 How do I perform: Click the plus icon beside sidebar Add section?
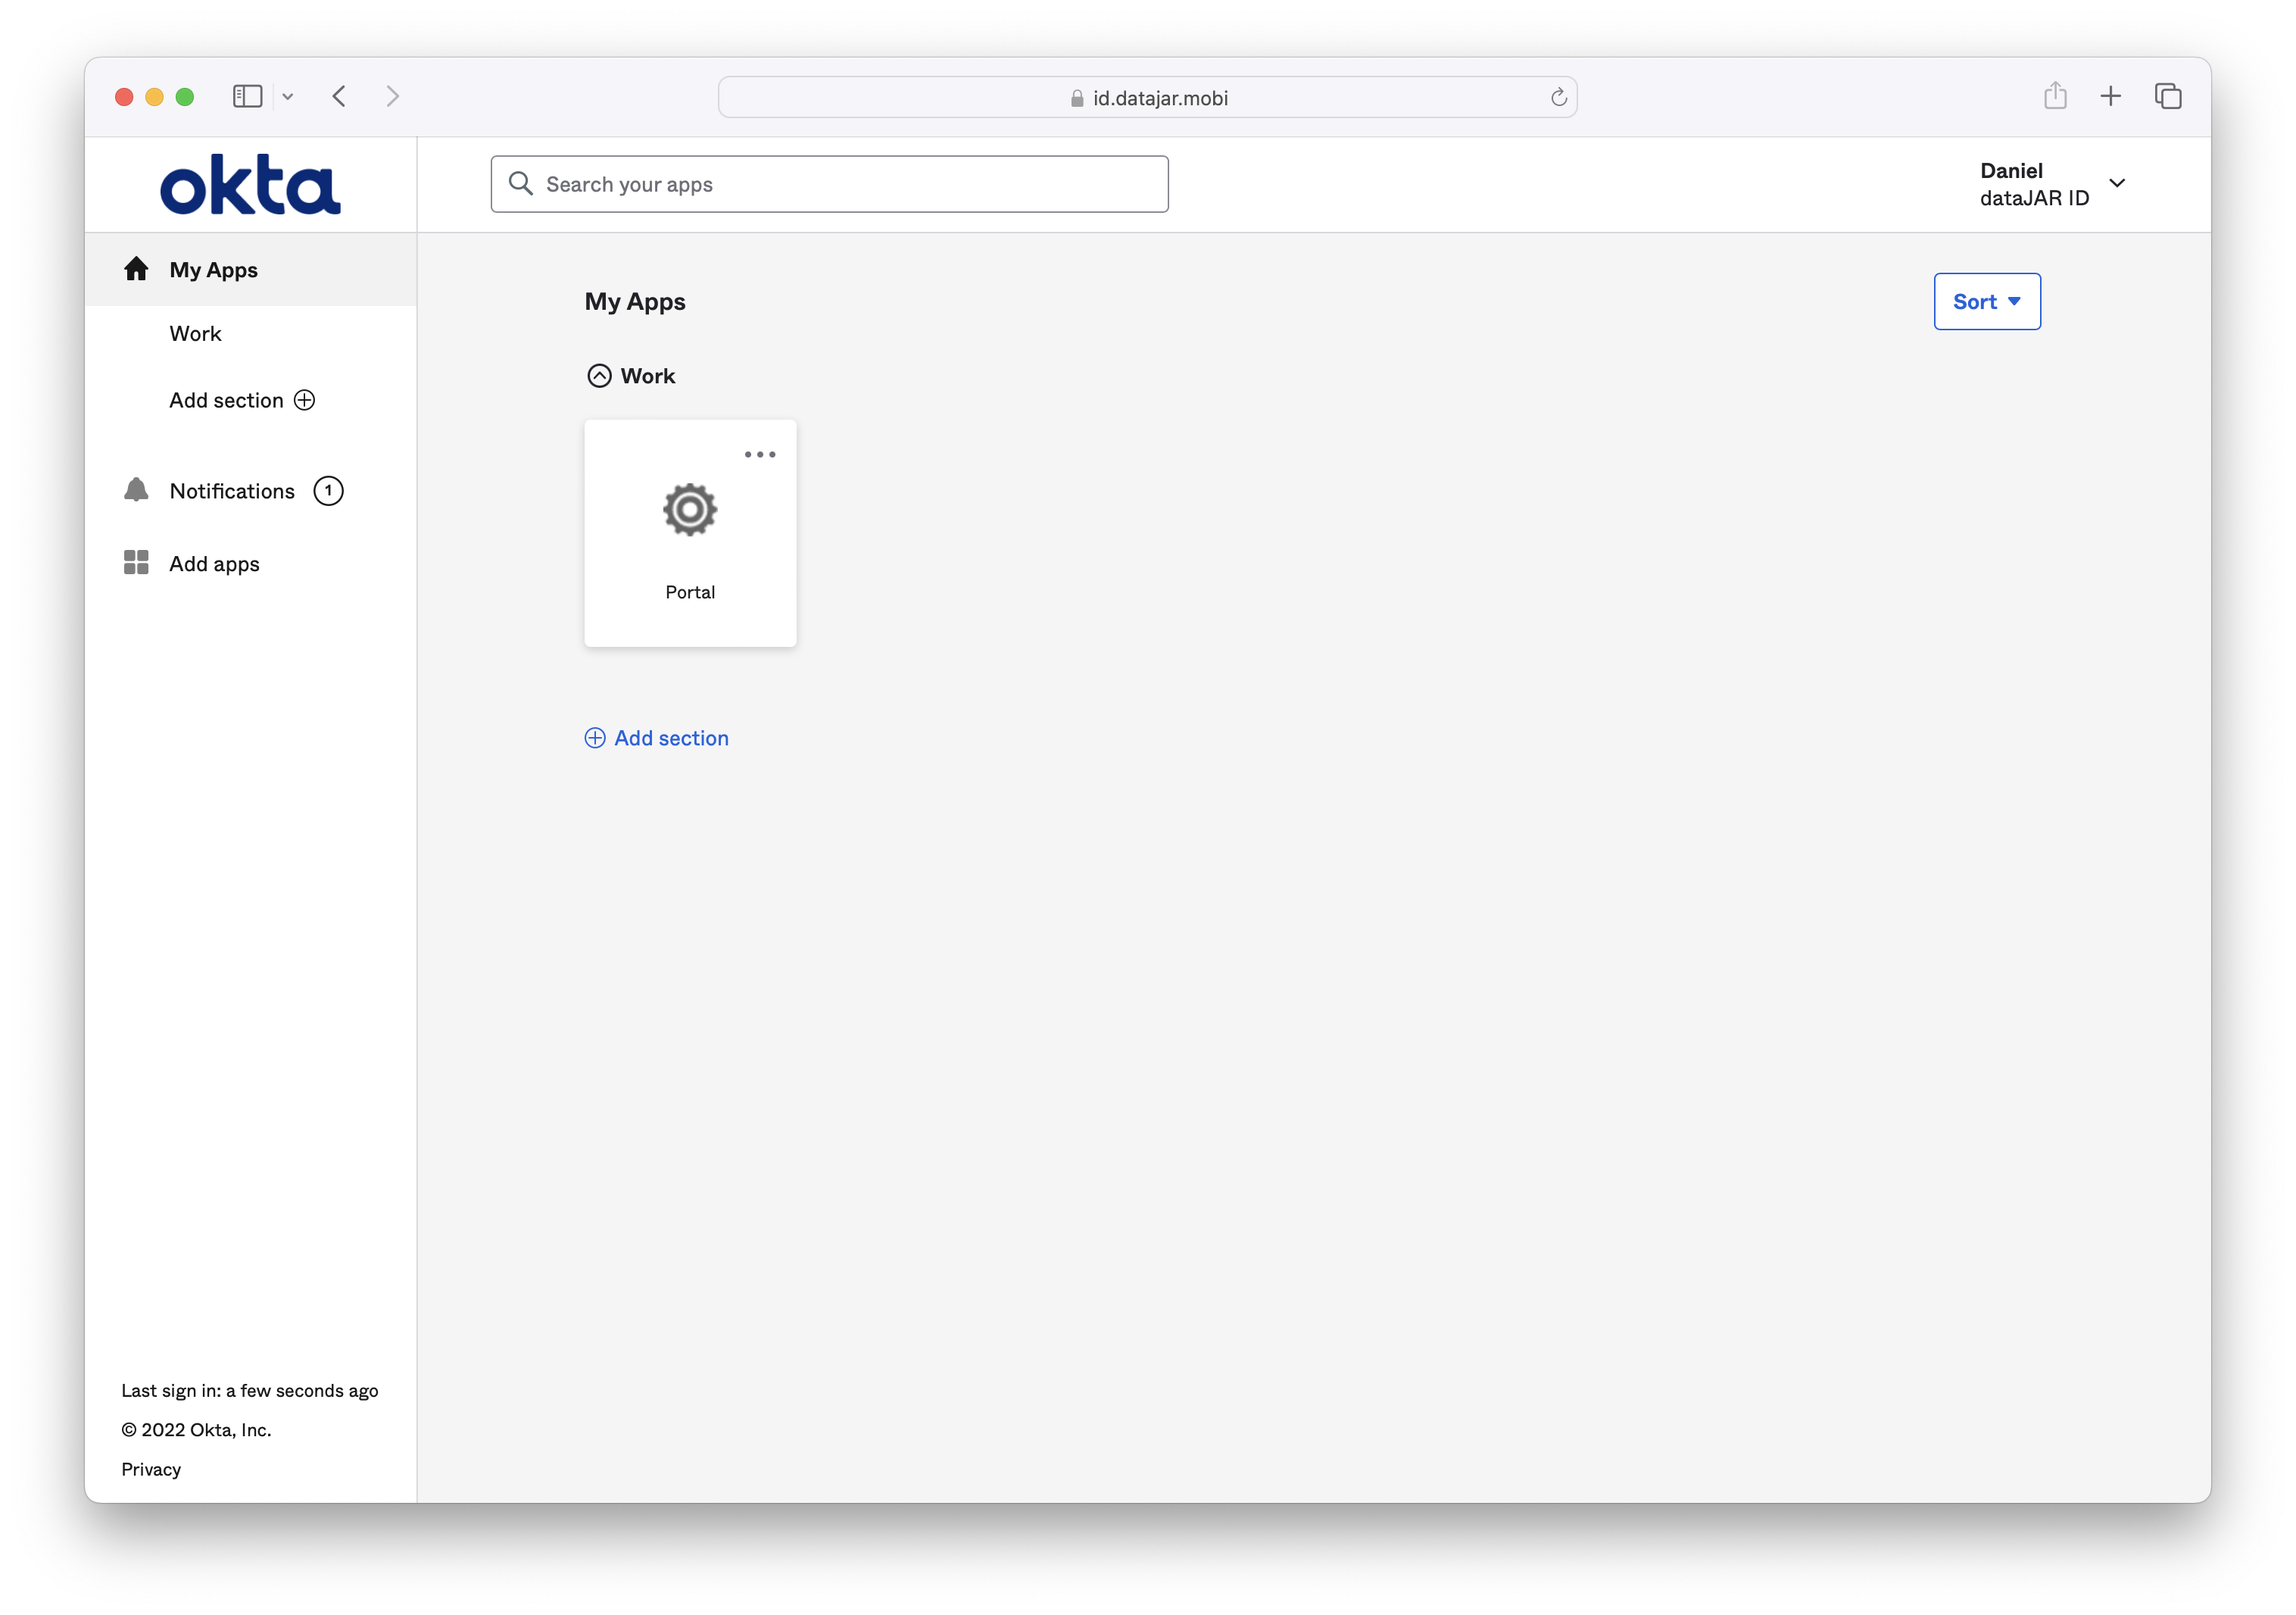tap(305, 400)
